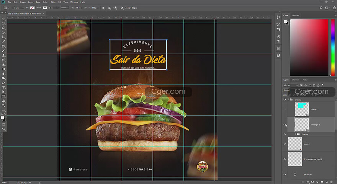Add a layer mask
337x184 pixels.
pos(312,182)
